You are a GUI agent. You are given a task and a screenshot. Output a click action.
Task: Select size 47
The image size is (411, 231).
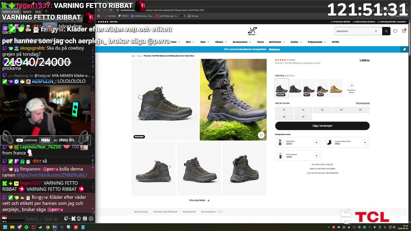pos(303,117)
